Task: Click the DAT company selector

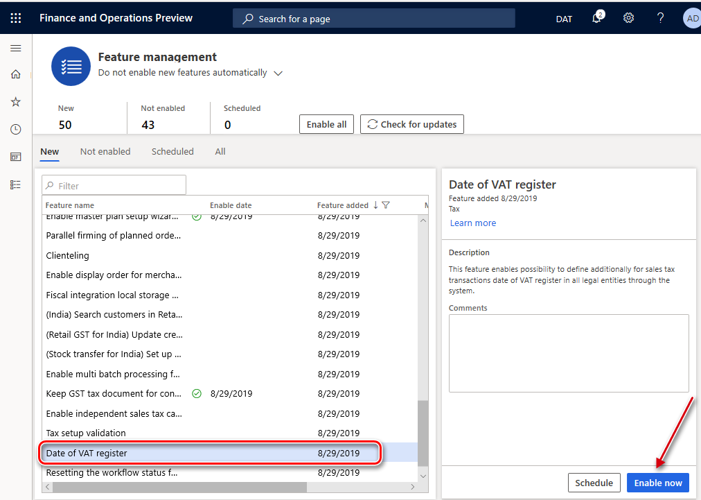Action: [564, 19]
